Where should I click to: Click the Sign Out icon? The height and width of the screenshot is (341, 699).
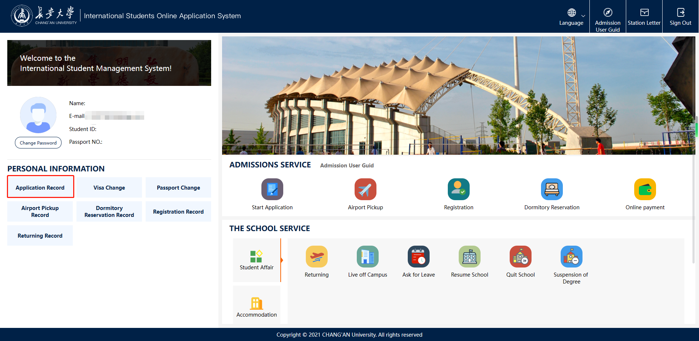[x=680, y=13]
